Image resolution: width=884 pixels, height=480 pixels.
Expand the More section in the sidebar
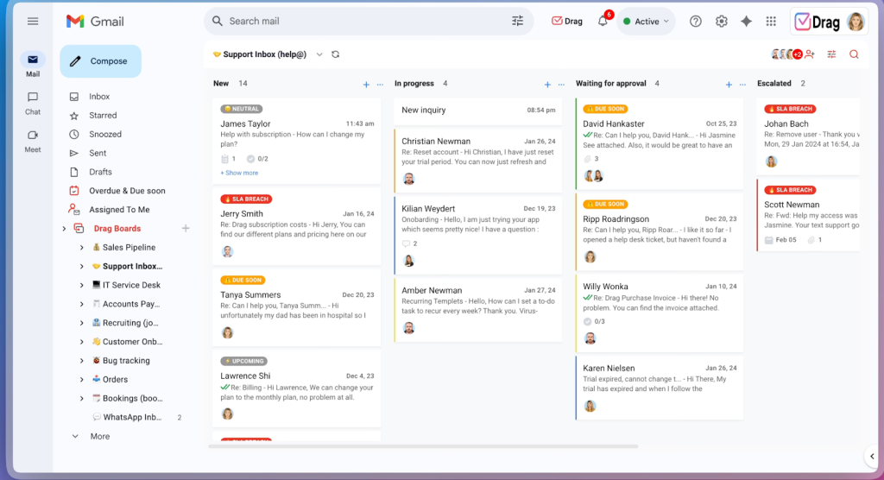(75, 437)
